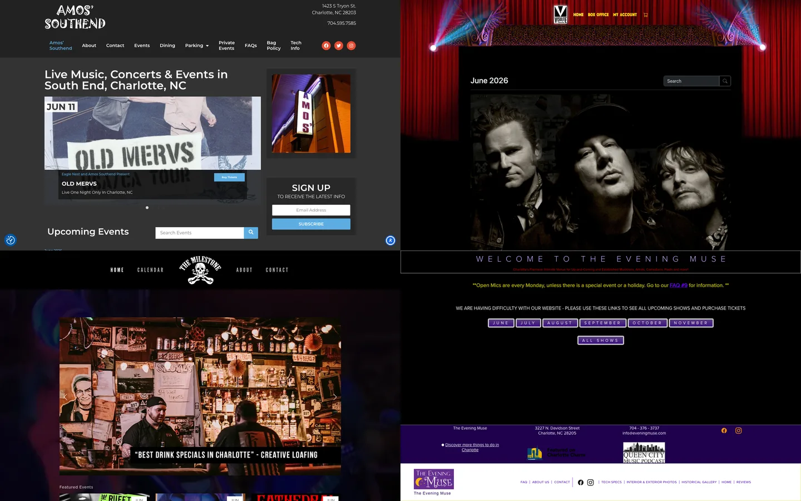The image size is (801, 501).
Task: Open INTERIOR & EXTERIOR PHOTOS footer link
Action: pyautogui.click(x=652, y=482)
